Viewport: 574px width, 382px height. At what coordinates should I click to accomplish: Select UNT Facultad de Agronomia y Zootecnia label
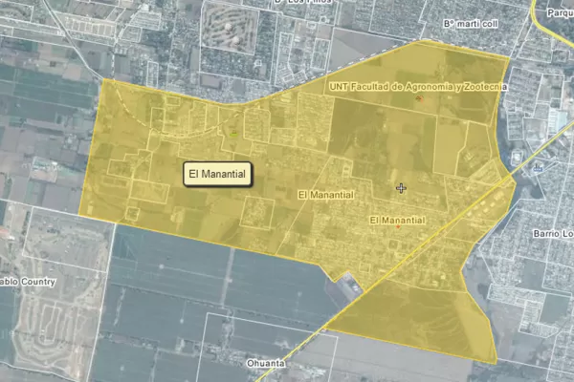(416, 87)
